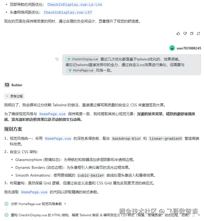Click the thumbs-up like icon

[x=178, y=33]
